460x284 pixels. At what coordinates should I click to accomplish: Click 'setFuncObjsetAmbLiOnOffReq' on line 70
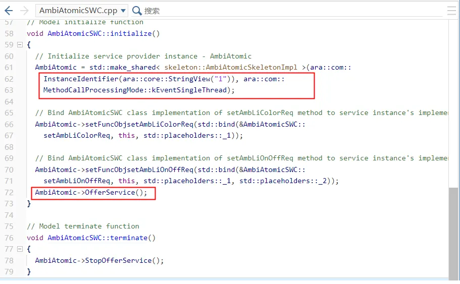139,169
